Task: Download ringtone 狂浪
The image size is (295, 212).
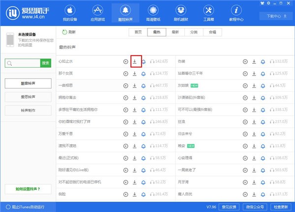Action: tap(254, 122)
